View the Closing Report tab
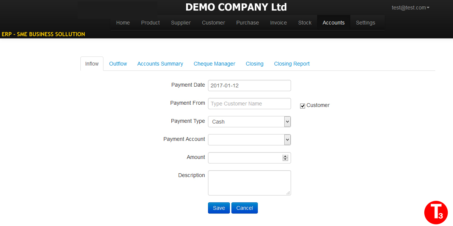Screen dimensions: 453x226 [x=292, y=64]
